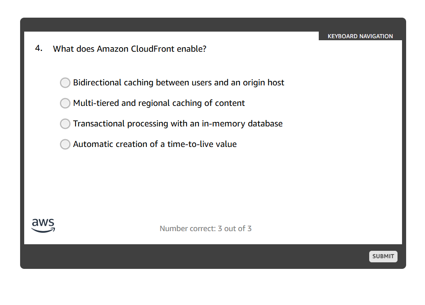Click the dark header bar of the quiz
Image resolution: width=425 pixels, height=305 pixels.
click(x=164, y=25)
